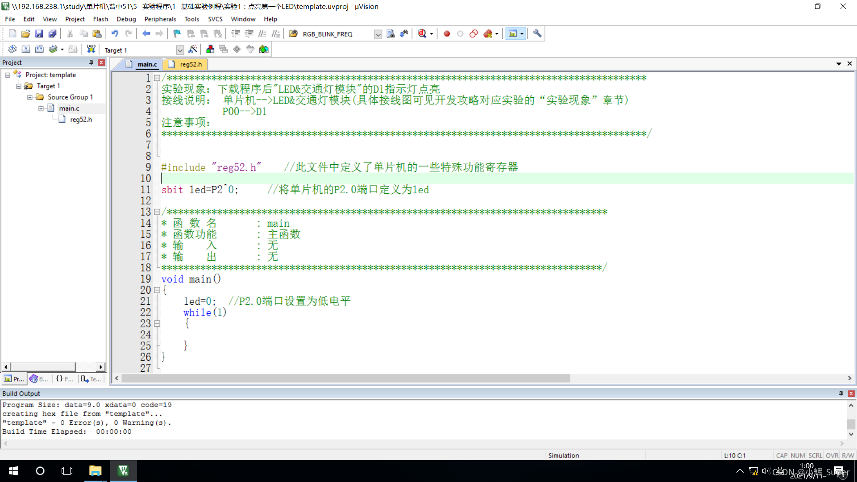The image size is (857, 482).
Task: Open File Explorer from taskbar
Action: (x=95, y=471)
